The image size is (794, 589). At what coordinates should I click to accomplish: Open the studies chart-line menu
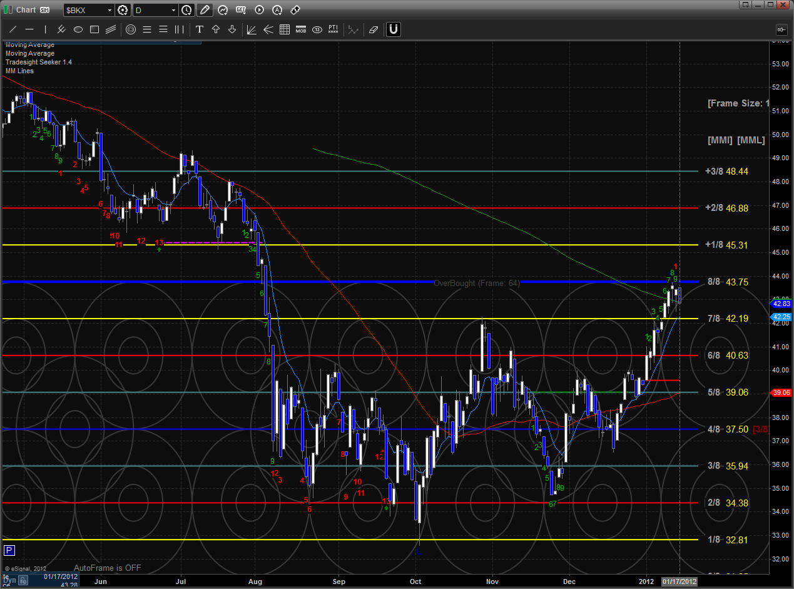223,10
